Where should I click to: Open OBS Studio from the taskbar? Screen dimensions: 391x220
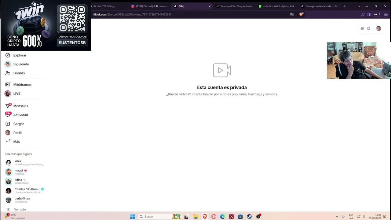coord(258,217)
